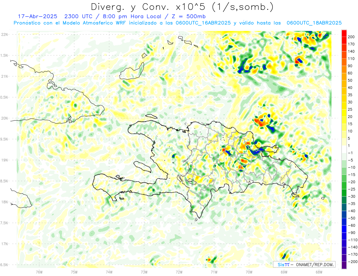The width and height of the screenshot is (358, 276).
Task: Click the '-30' colorbar label
Action: 352,197
